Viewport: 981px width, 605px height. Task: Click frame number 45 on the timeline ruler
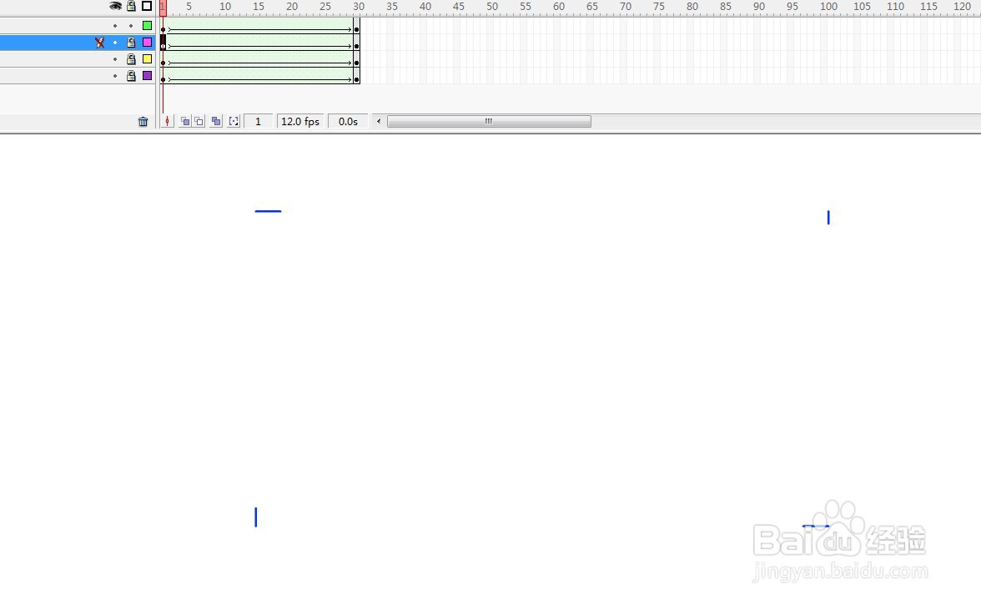tap(459, 6)
